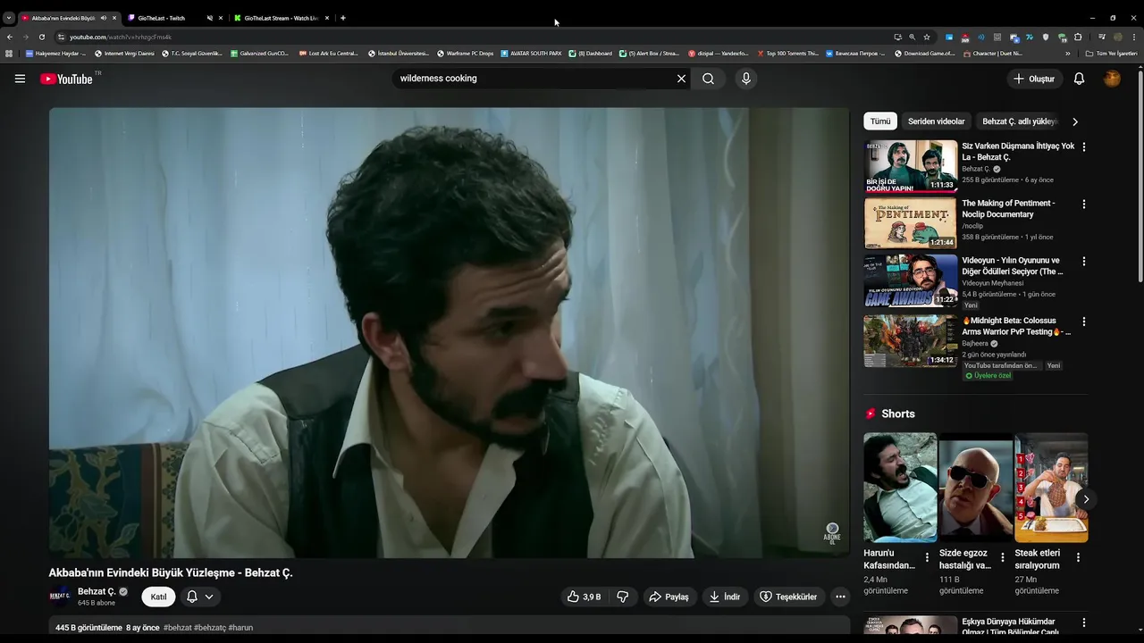The image size is (1144, 643).
Task: Switch to GioTheLast Stream Kick tab
Action: click(x=282, y=18)
